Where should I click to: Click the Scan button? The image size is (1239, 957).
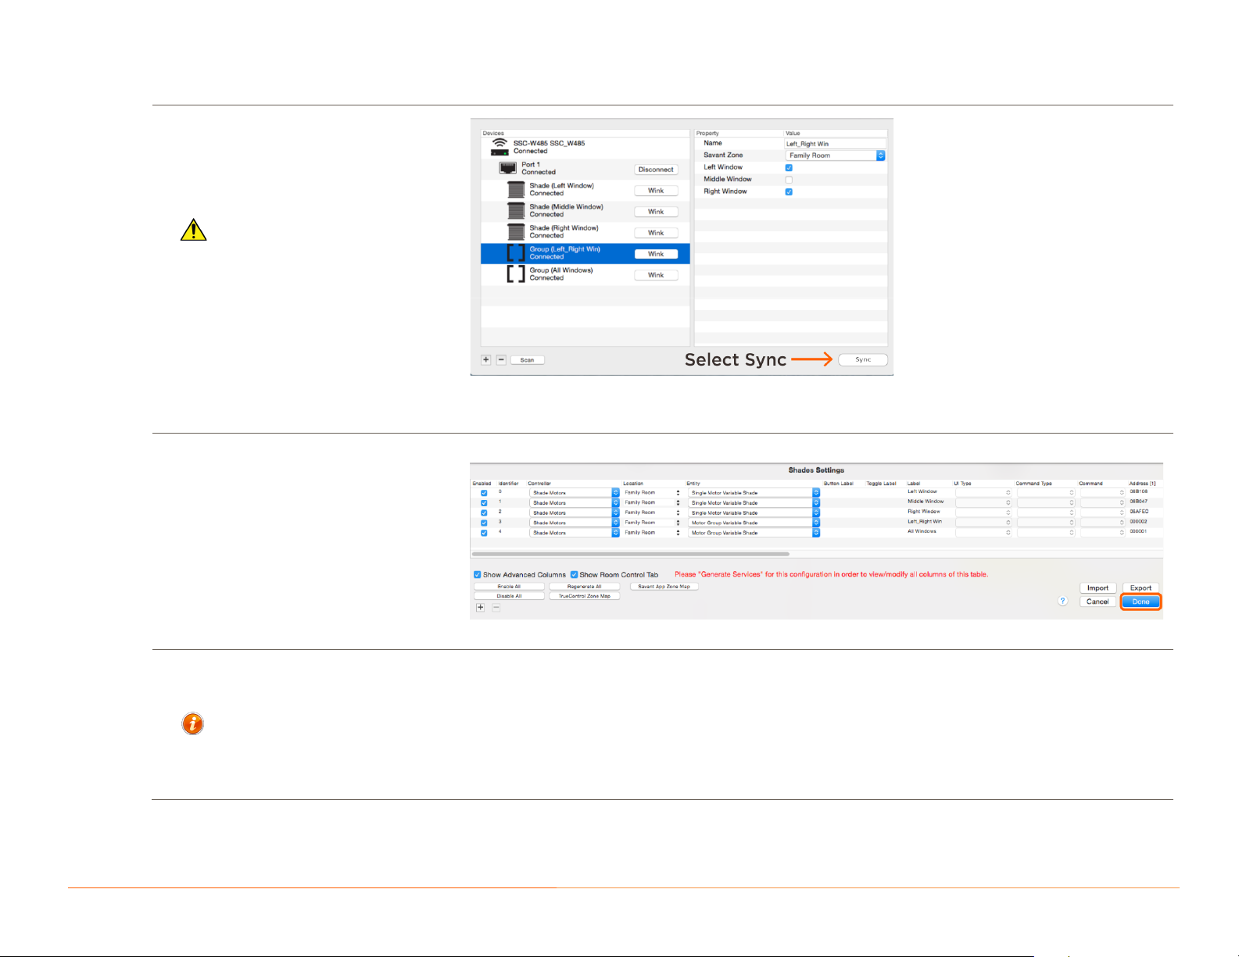tap(528, 360)
